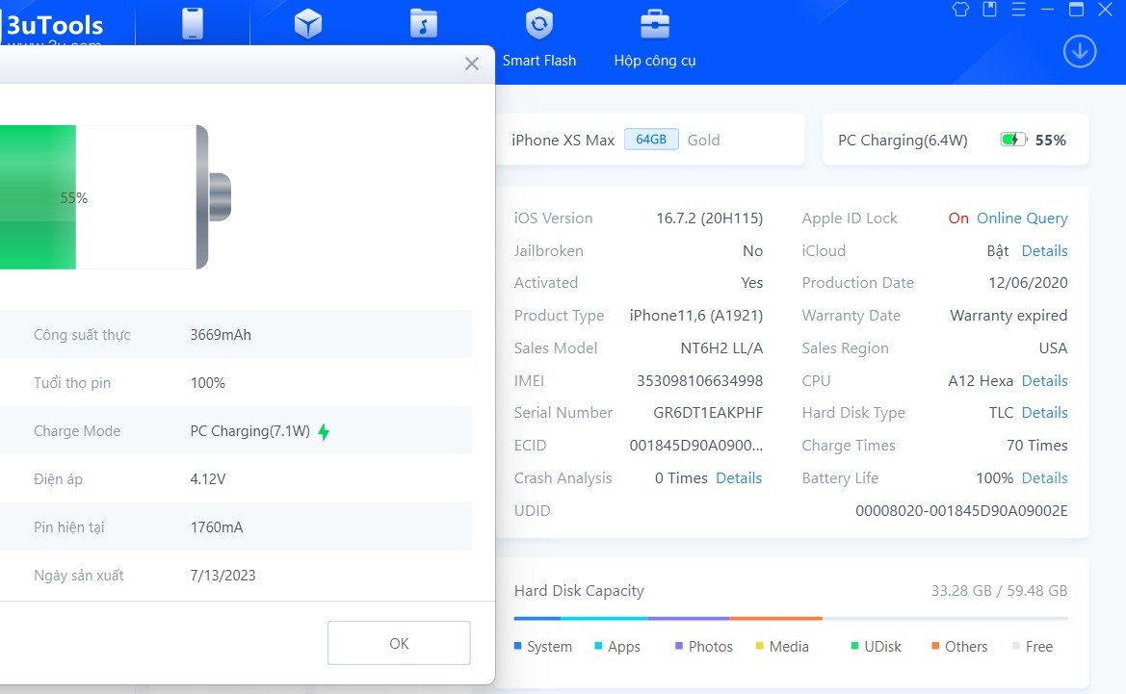Open the Online Query link
The image size is (1126, 694).
[1022, 218]
